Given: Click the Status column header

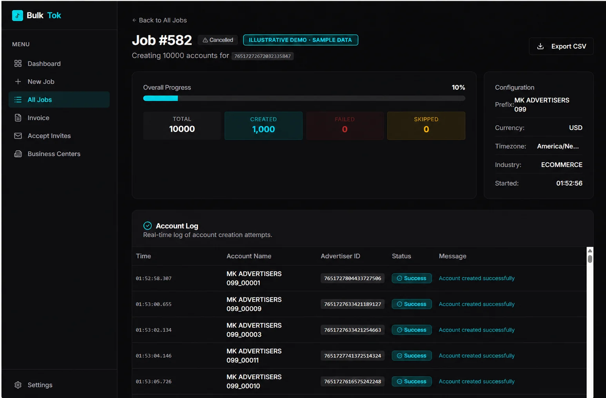Looking at the screenshot, I should pos(401,256).
